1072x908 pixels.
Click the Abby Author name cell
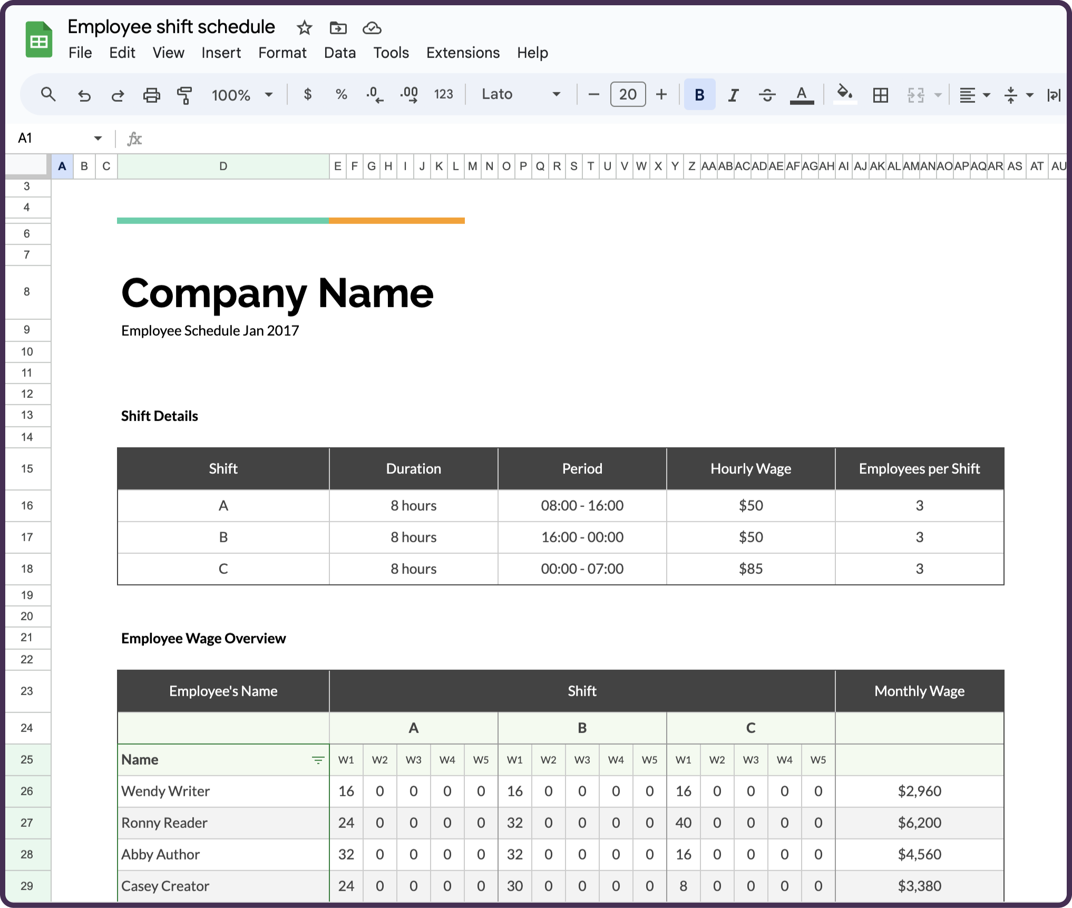(223, 854)
